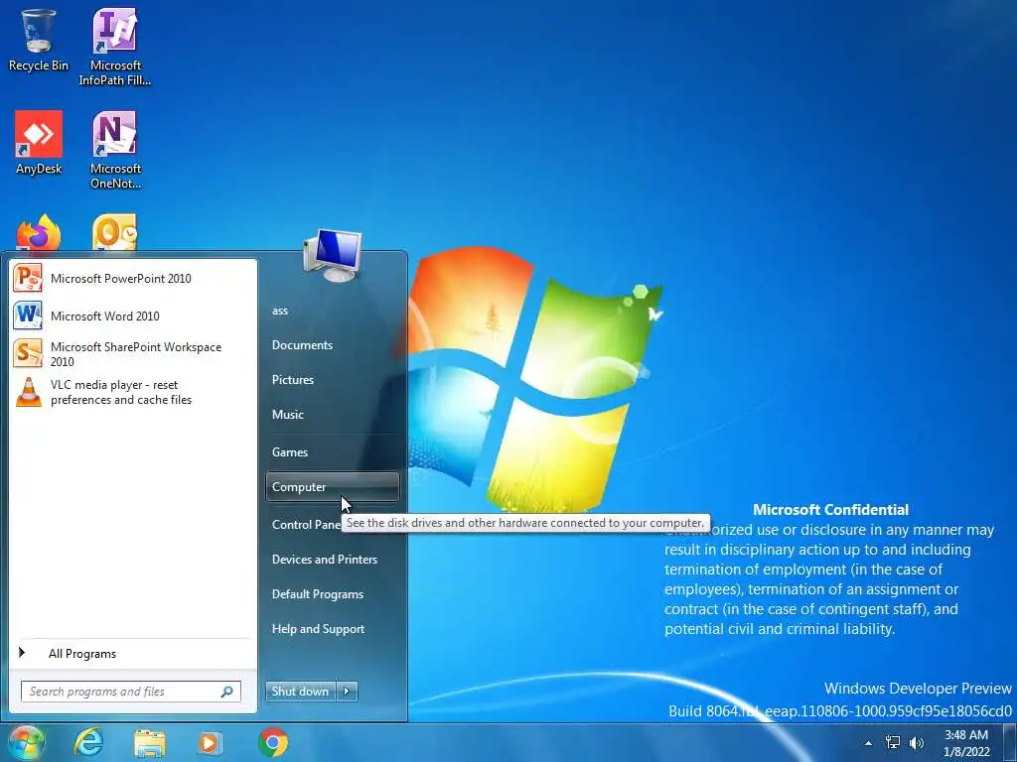Click the user account picture atop Start menu
This screenshot has width=1017, height=762.
coord(332,255)
